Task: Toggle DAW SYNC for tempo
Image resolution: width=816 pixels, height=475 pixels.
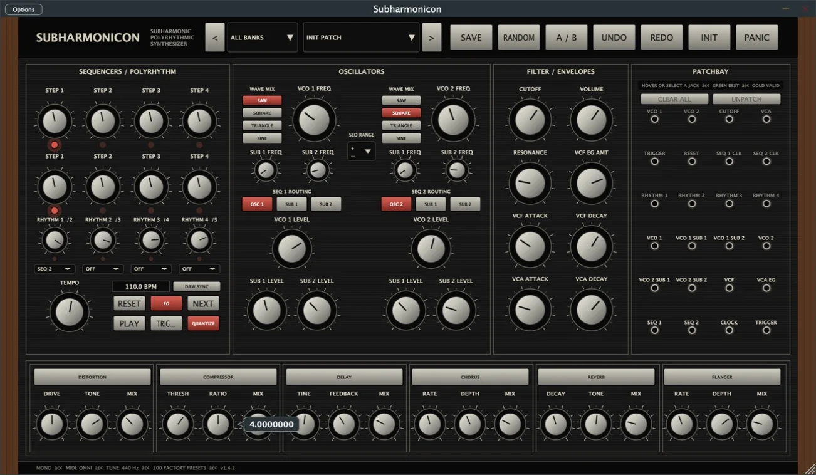Action: click(196, 286)
